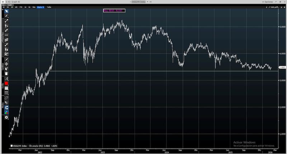Select the crosshair move tool
287x154 pixels.
coord(6,64)
